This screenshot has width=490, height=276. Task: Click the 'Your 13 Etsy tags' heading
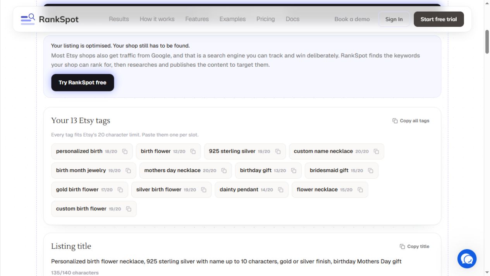tap(81, 121)
